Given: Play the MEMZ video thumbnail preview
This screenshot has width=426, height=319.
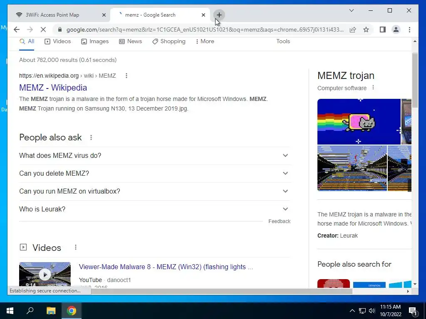Looking at the screenshot, I should [x=45, y=275].
